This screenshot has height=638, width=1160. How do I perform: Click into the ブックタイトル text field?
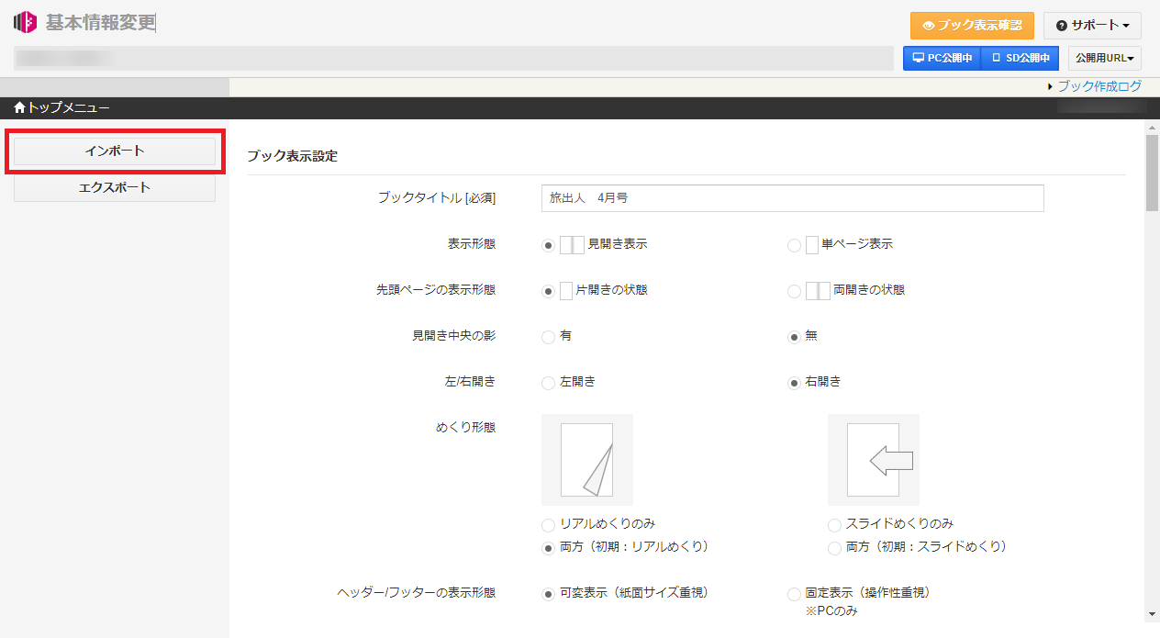click(x=792, y=198)
